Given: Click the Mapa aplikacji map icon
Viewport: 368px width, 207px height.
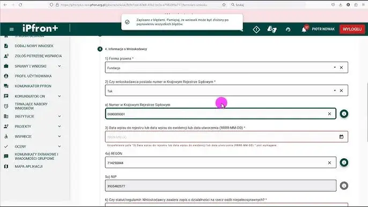Looking at the screenshot, I should (6, 166).
